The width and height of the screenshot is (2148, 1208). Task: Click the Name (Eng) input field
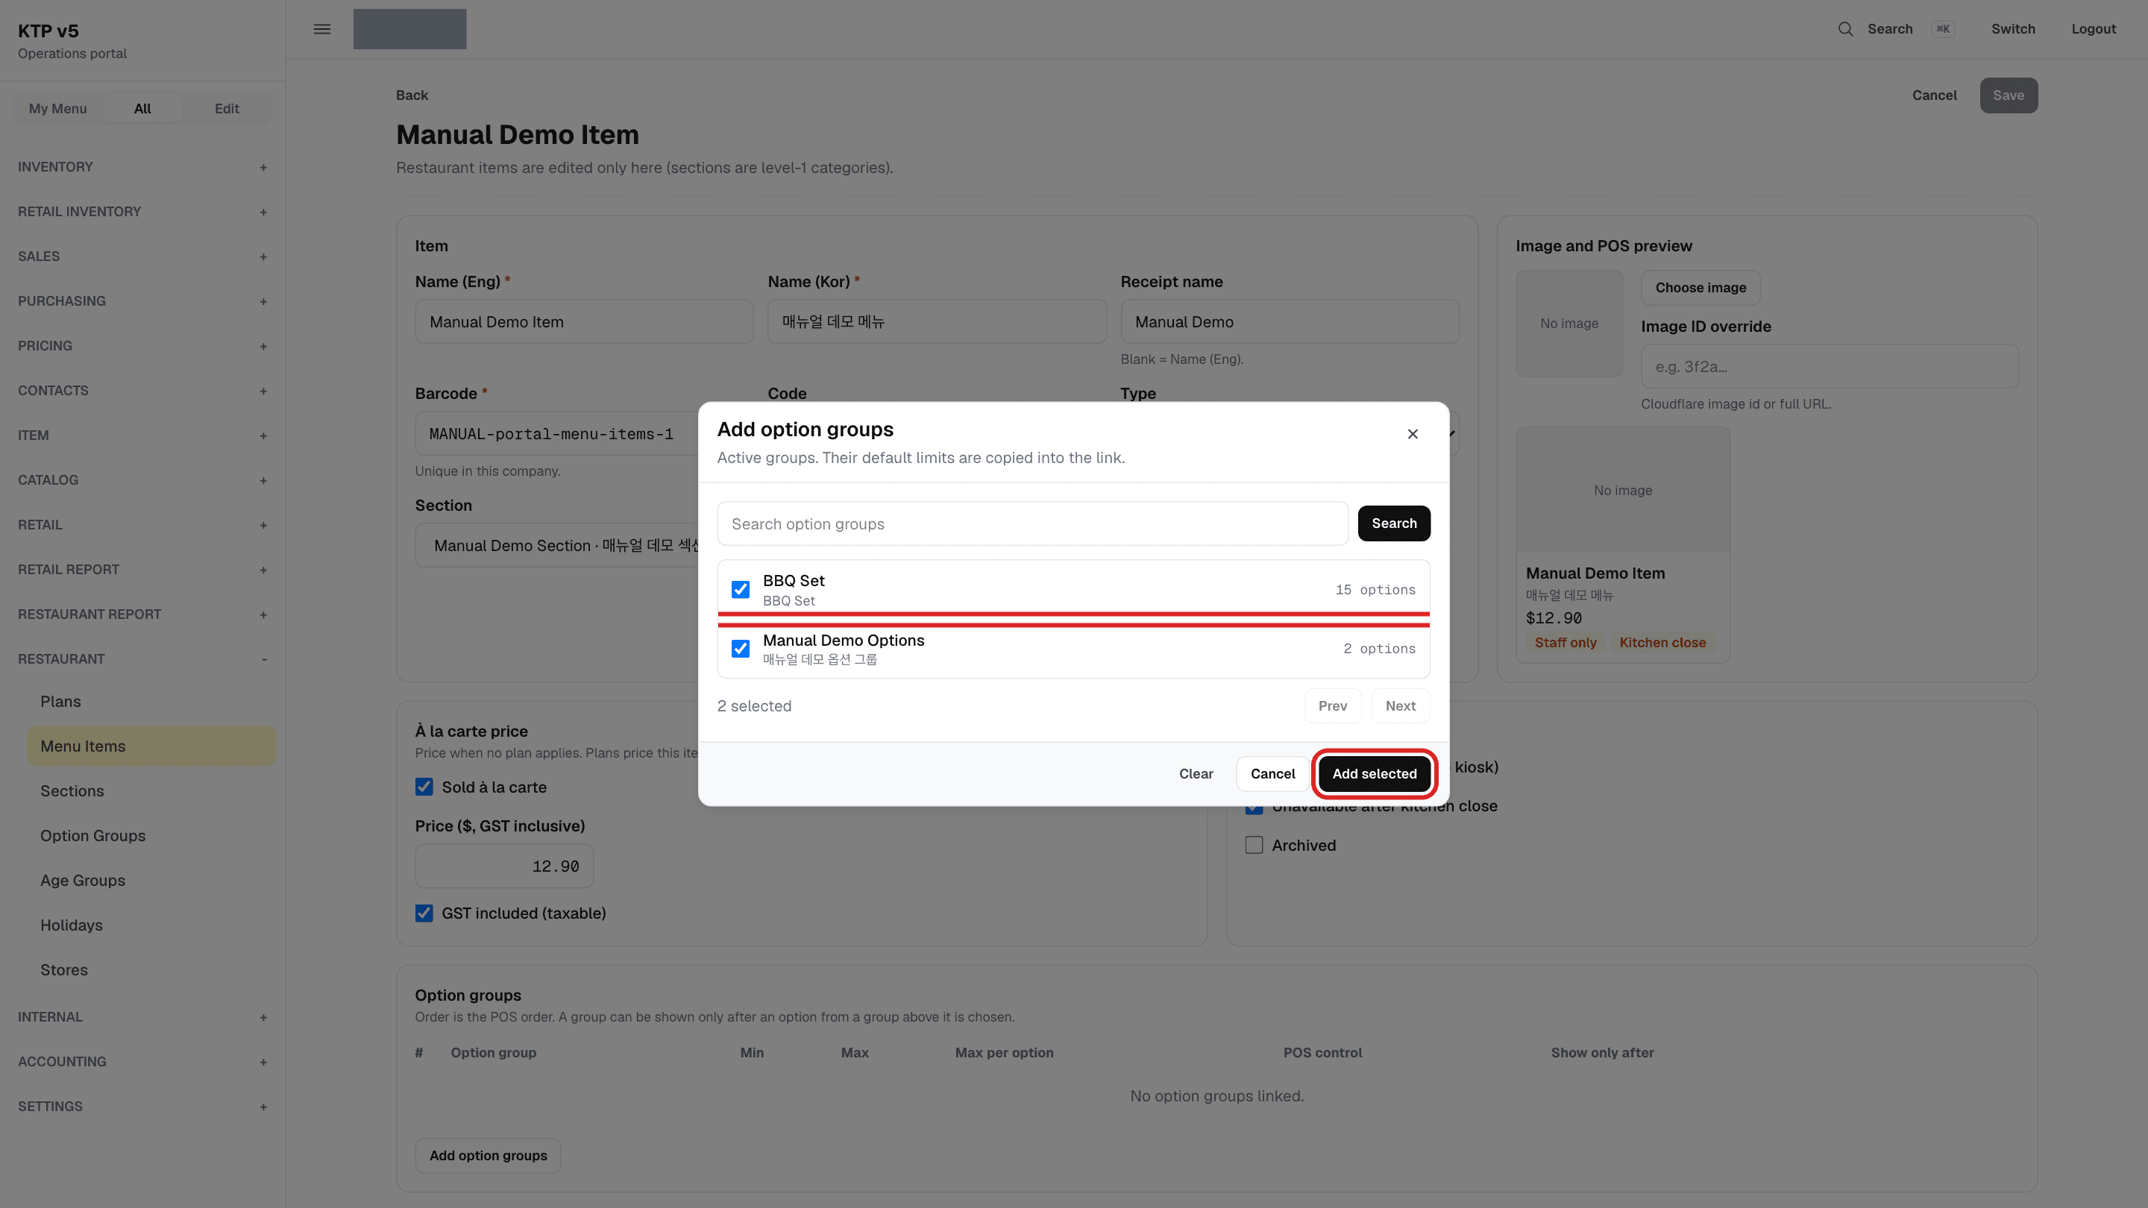point(584,322)
